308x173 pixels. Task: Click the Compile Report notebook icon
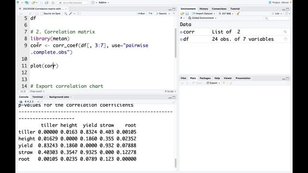click(x=79, y=13)
